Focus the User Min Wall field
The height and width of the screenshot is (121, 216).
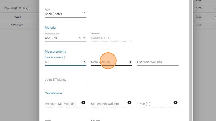158,62
